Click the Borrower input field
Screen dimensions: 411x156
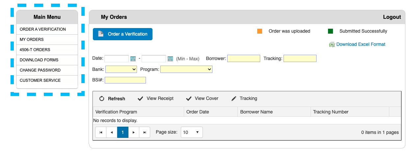click(244, 59)
